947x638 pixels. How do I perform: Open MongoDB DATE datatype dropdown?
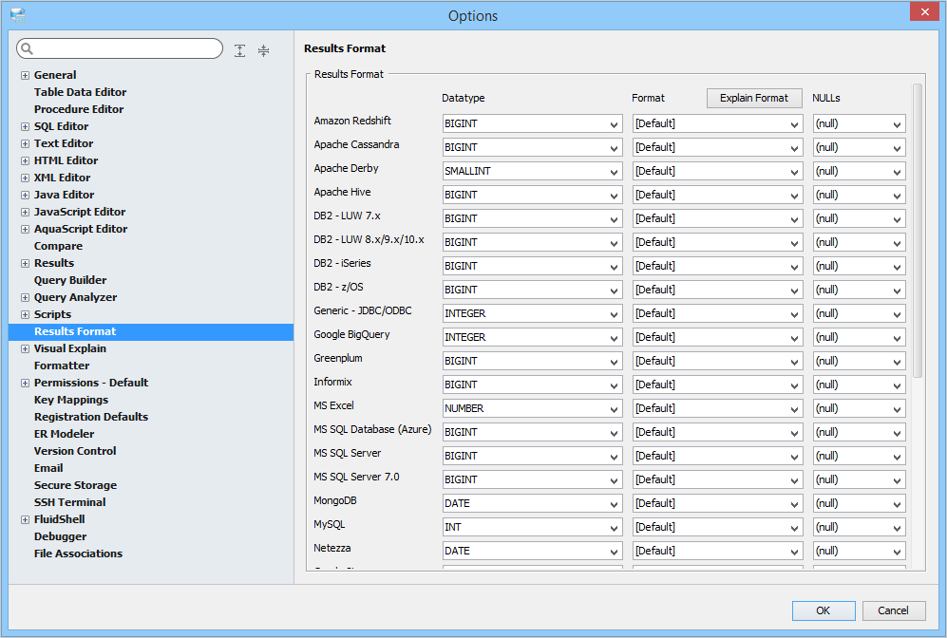[532, 503]
